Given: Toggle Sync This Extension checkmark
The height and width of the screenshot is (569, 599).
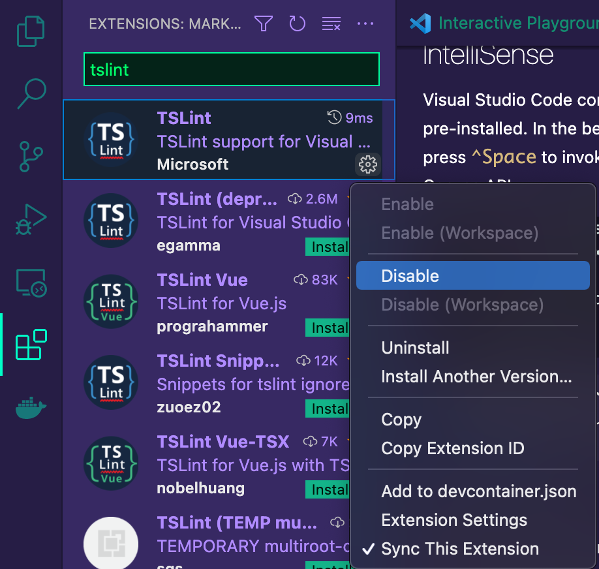Looking at the screenshot, I should point(473,549).
